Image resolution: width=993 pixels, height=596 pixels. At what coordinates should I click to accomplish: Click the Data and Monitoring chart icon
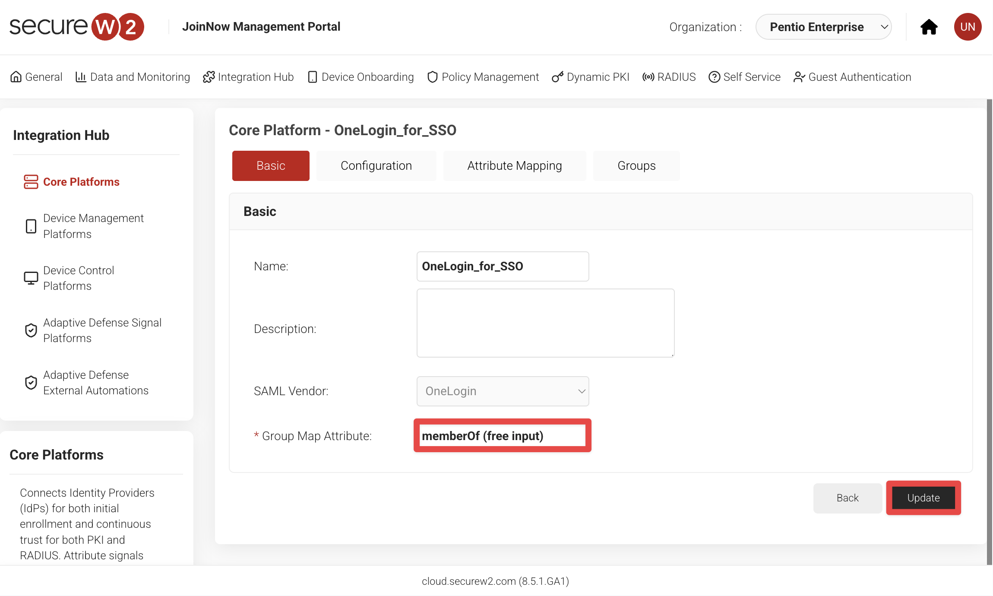[x=81, y=77]
